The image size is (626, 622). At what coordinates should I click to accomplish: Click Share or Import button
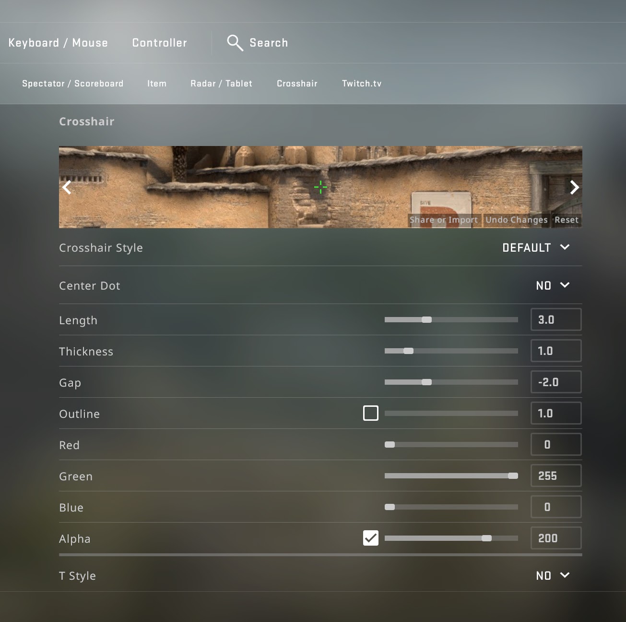click(444, 220)
